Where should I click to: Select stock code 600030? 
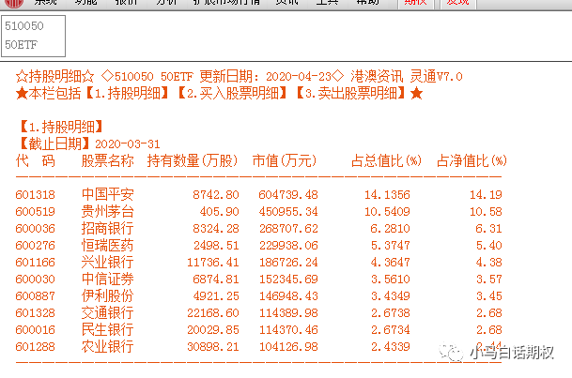(x=36, y=280)
